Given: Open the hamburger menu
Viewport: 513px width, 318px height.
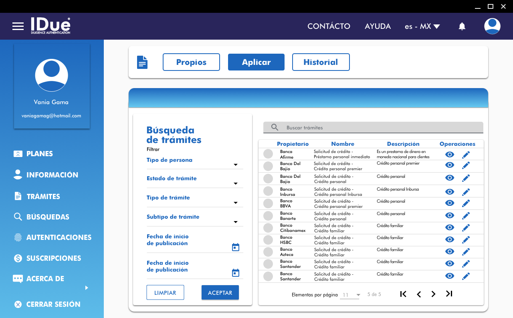Looking at the screenshot, I should point(18,26).
